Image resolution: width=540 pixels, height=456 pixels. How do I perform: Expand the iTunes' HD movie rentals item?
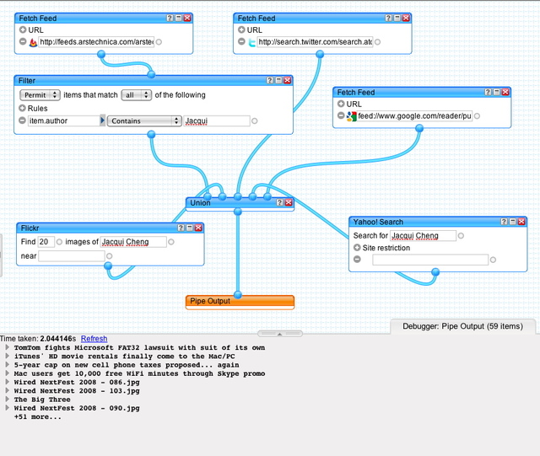(7, 356)
